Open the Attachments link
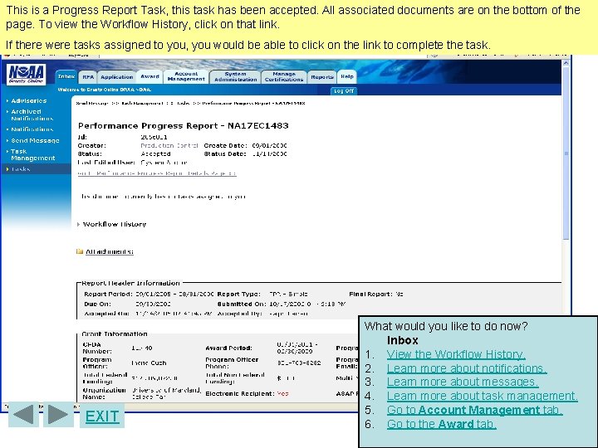 tap(110, 252)
